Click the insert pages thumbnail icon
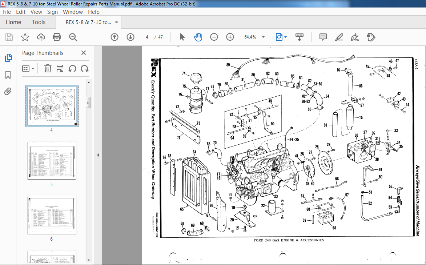Image resolution: width=426 pixels, height=265 pixels. pyautogui.click(x=60, y=68)
